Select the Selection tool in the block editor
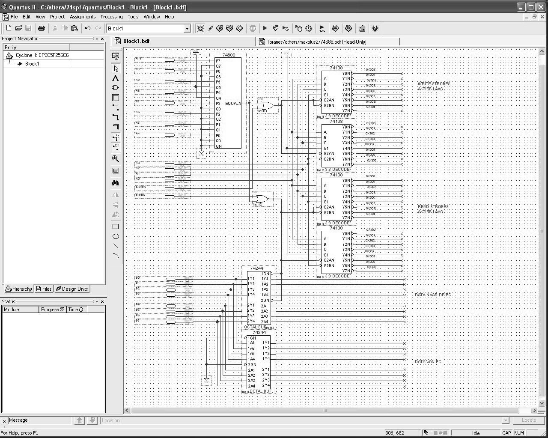 116,68
